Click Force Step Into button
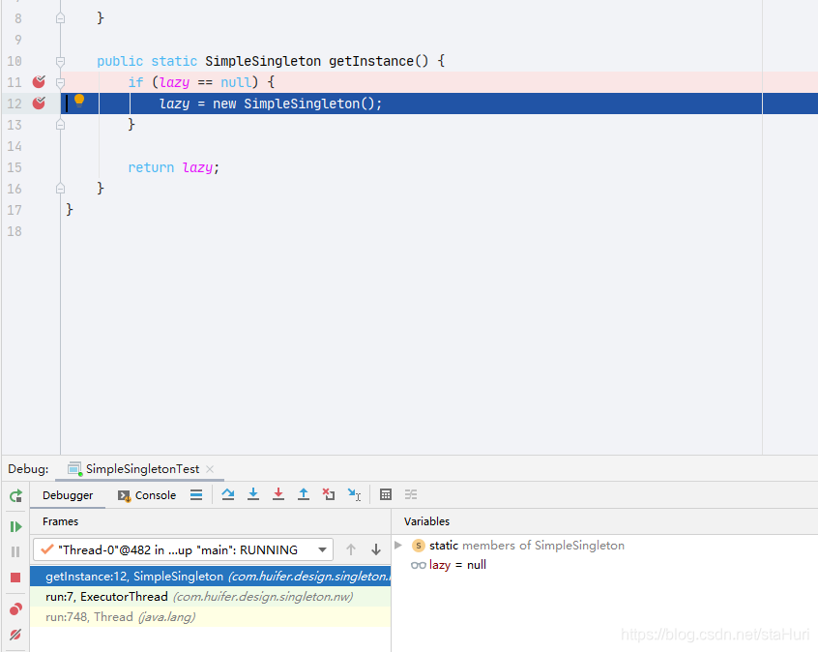 tap(278, 494)
